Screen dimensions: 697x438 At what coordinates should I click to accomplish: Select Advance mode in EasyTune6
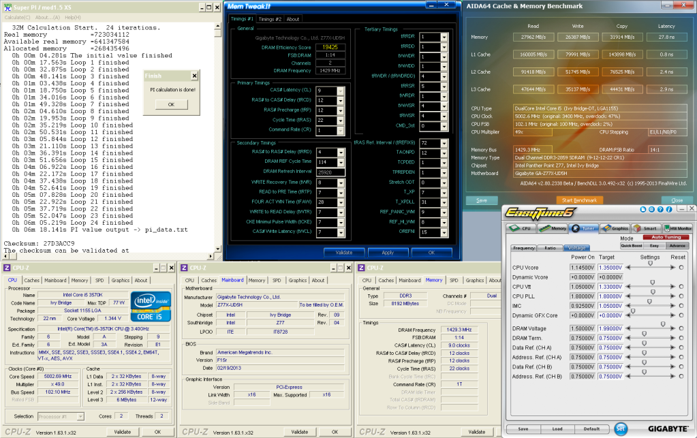coord(677,245)
